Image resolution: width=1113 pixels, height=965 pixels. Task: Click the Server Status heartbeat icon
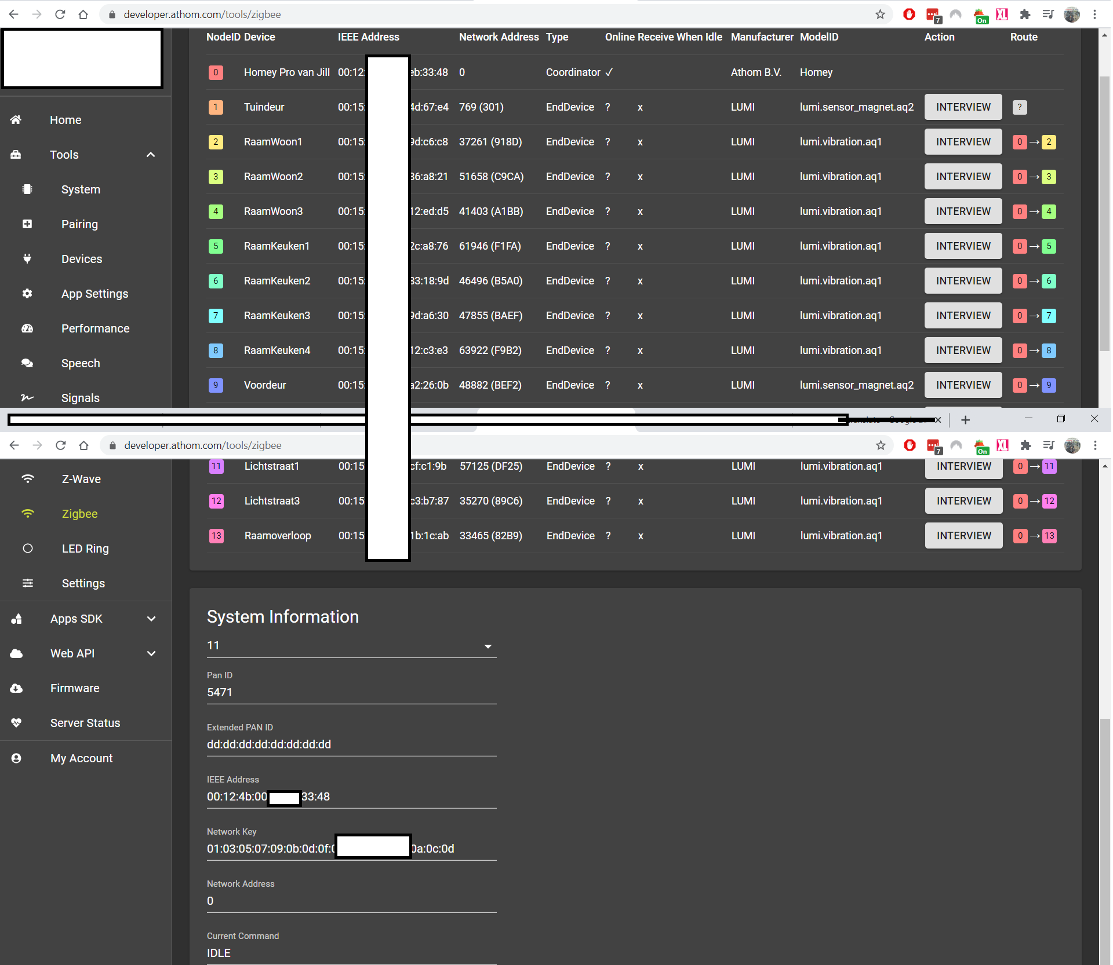tap(16, 723)
